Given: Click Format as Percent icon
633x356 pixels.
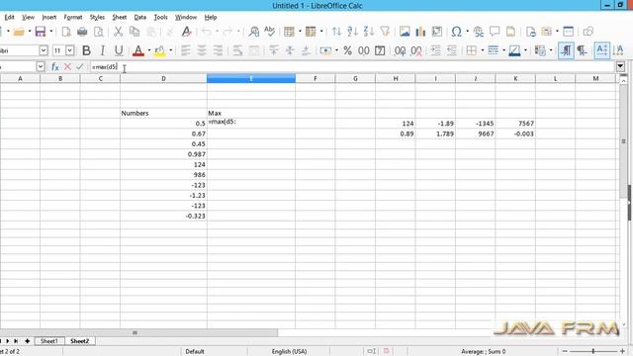Looking at the screenshot, I should [x=347, y=50].
